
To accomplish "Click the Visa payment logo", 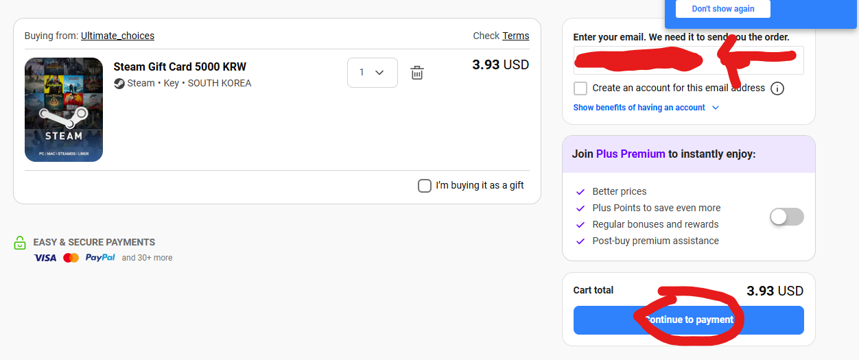I will click(x=45, y=258).
